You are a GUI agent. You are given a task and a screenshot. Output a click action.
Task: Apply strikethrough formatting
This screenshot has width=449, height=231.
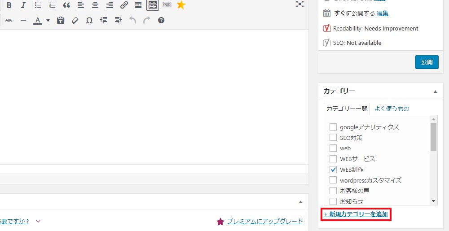pyautogui.click(x=9, y=20)
